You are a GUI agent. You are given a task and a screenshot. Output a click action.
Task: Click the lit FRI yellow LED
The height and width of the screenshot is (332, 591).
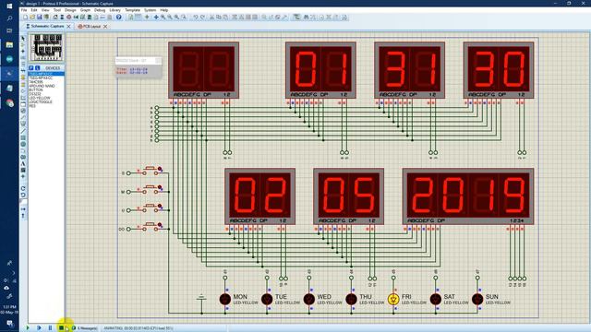click(x=393, y=299)
